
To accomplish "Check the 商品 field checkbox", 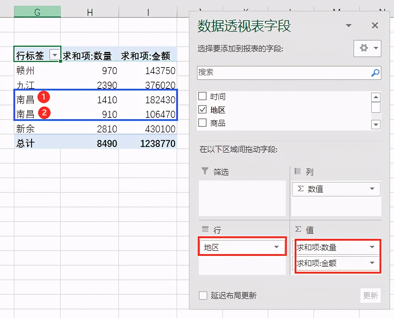I will tap(202, 123).
